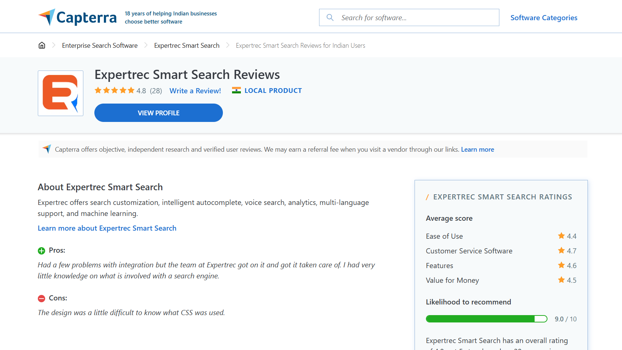Screen dimensions: 622x350
Task: Go to Enterprise Search Software breadcrumb
Action: [x=100, y=46]
